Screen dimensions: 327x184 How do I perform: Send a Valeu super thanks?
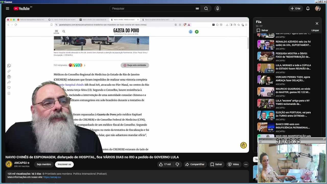[233, 164]
